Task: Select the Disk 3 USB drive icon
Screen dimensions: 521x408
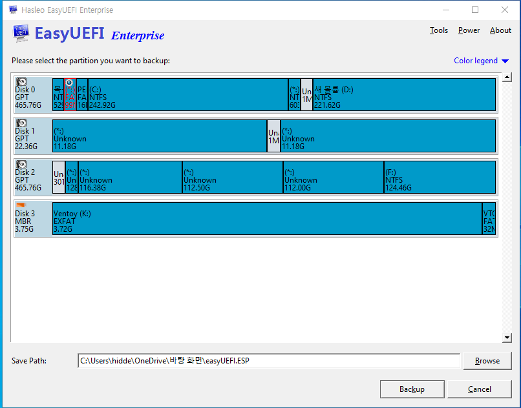Action: pos(21,205)
